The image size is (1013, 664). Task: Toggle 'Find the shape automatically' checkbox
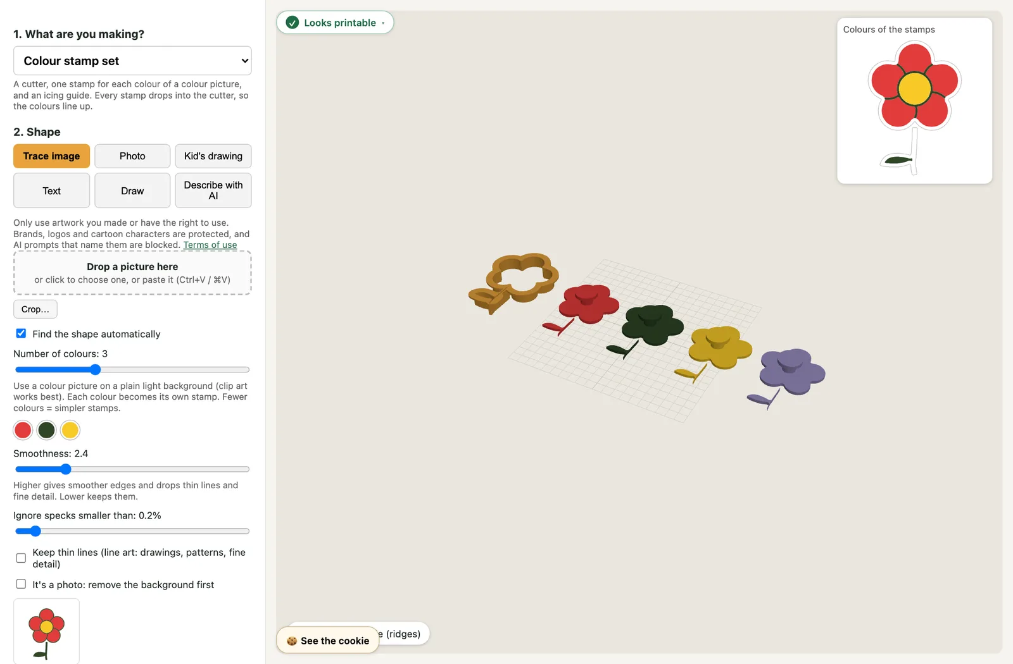(x=21, y=333)
